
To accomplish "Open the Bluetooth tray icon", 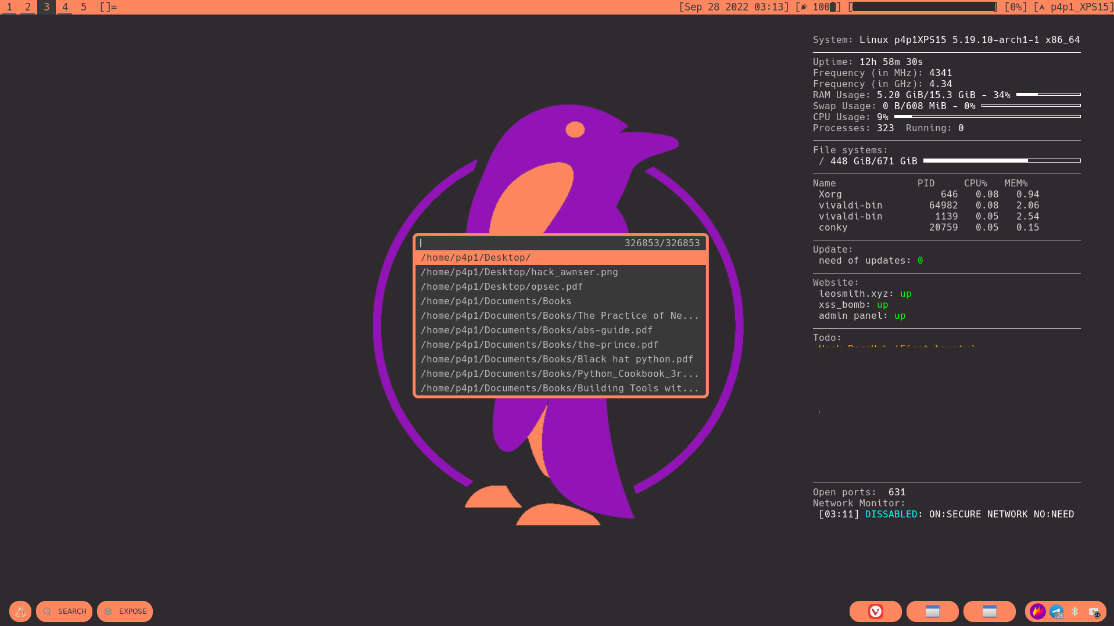I will pos(1075,611).
